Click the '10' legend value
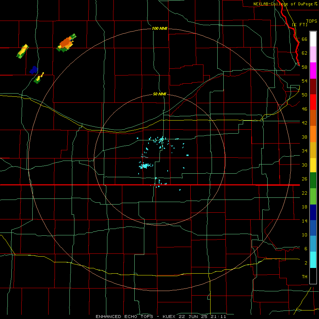 pos(304,235)
